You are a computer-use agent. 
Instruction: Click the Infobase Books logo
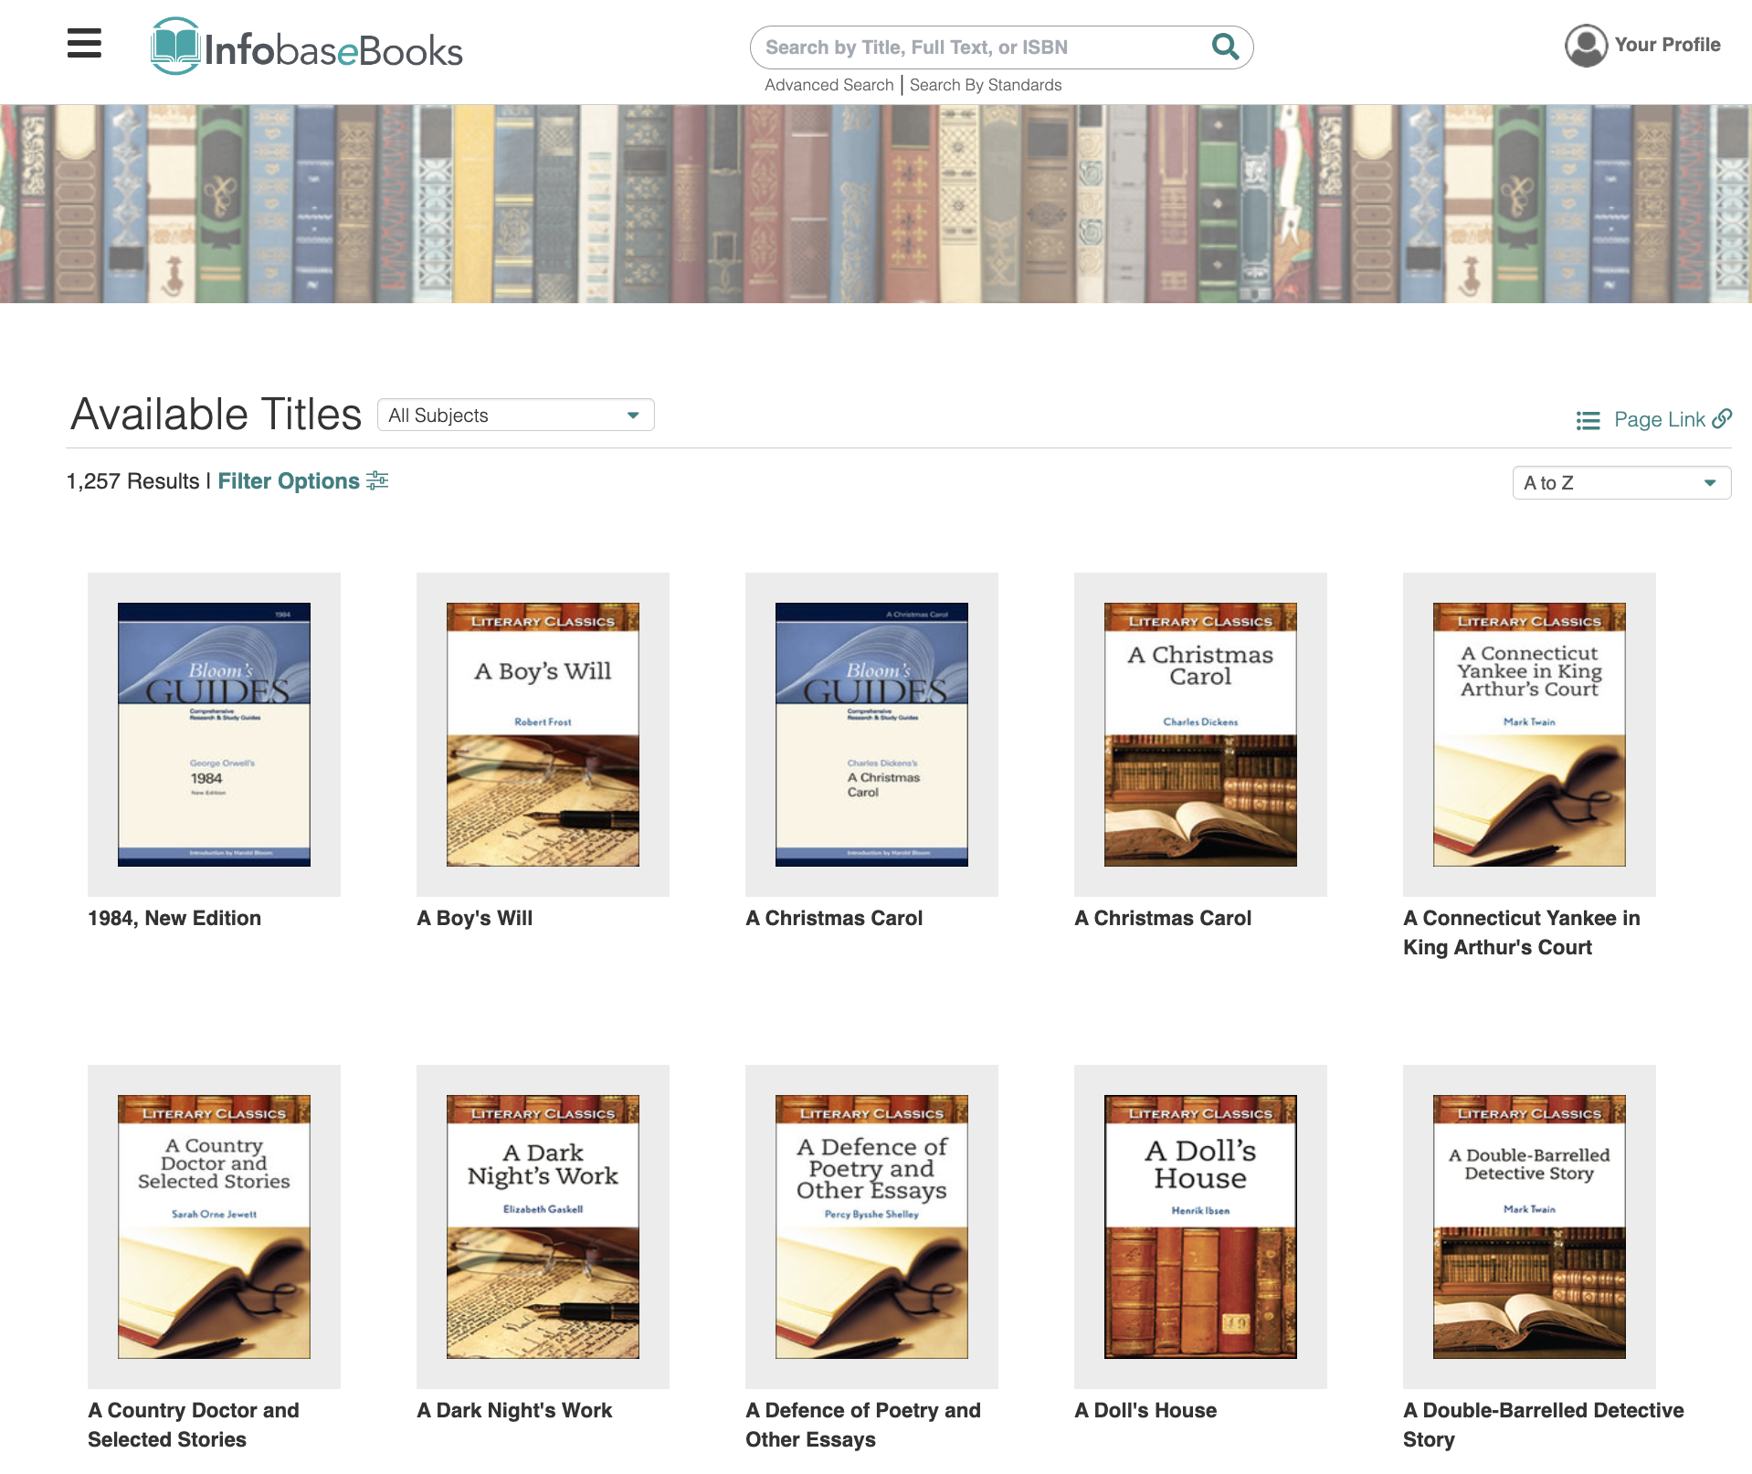point(307,47)
